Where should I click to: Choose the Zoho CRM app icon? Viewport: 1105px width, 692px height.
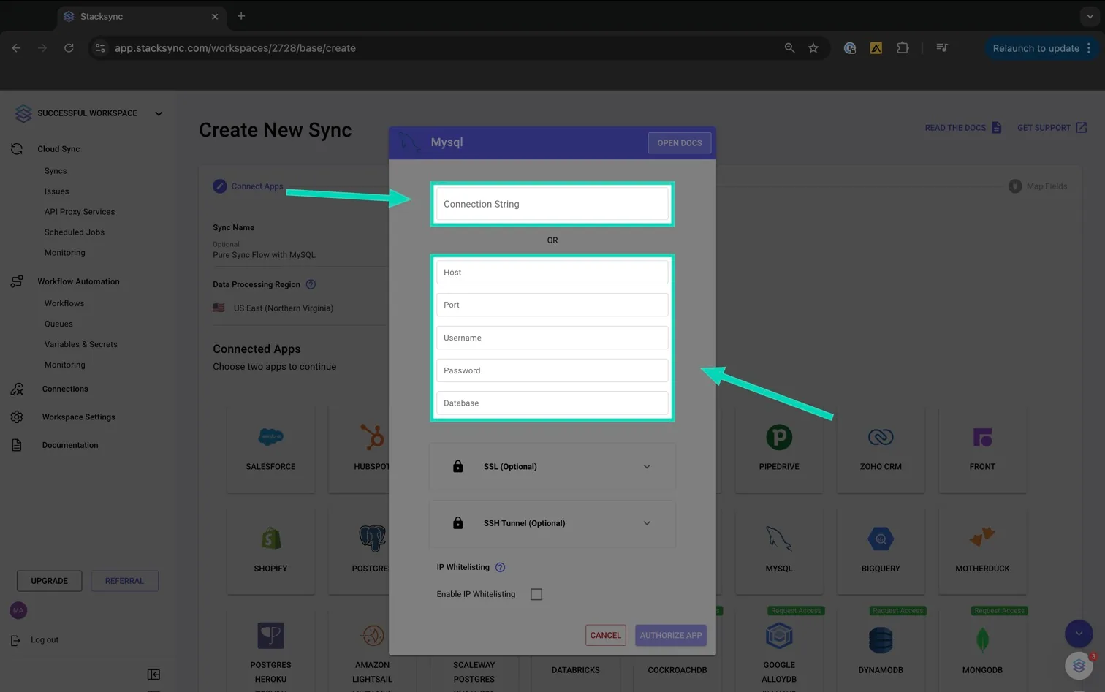pyautogui.click(x=881, y=438)
